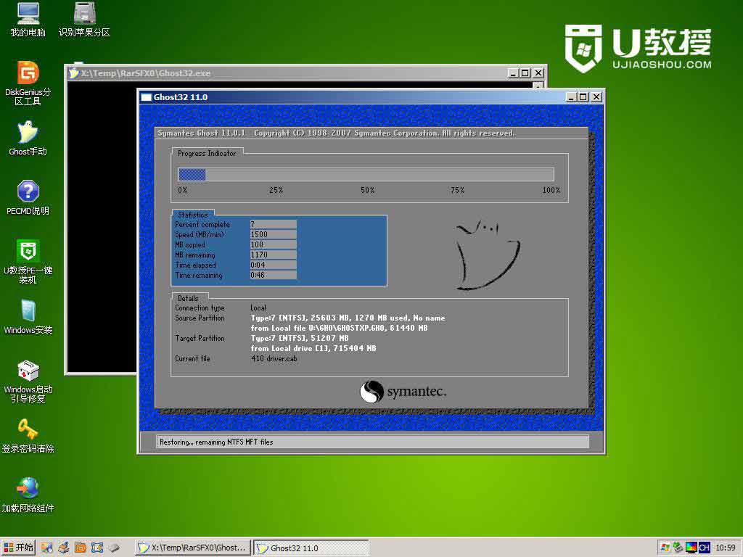
Task: Start the U教授PE一键装机 tool
Action: 27,252
